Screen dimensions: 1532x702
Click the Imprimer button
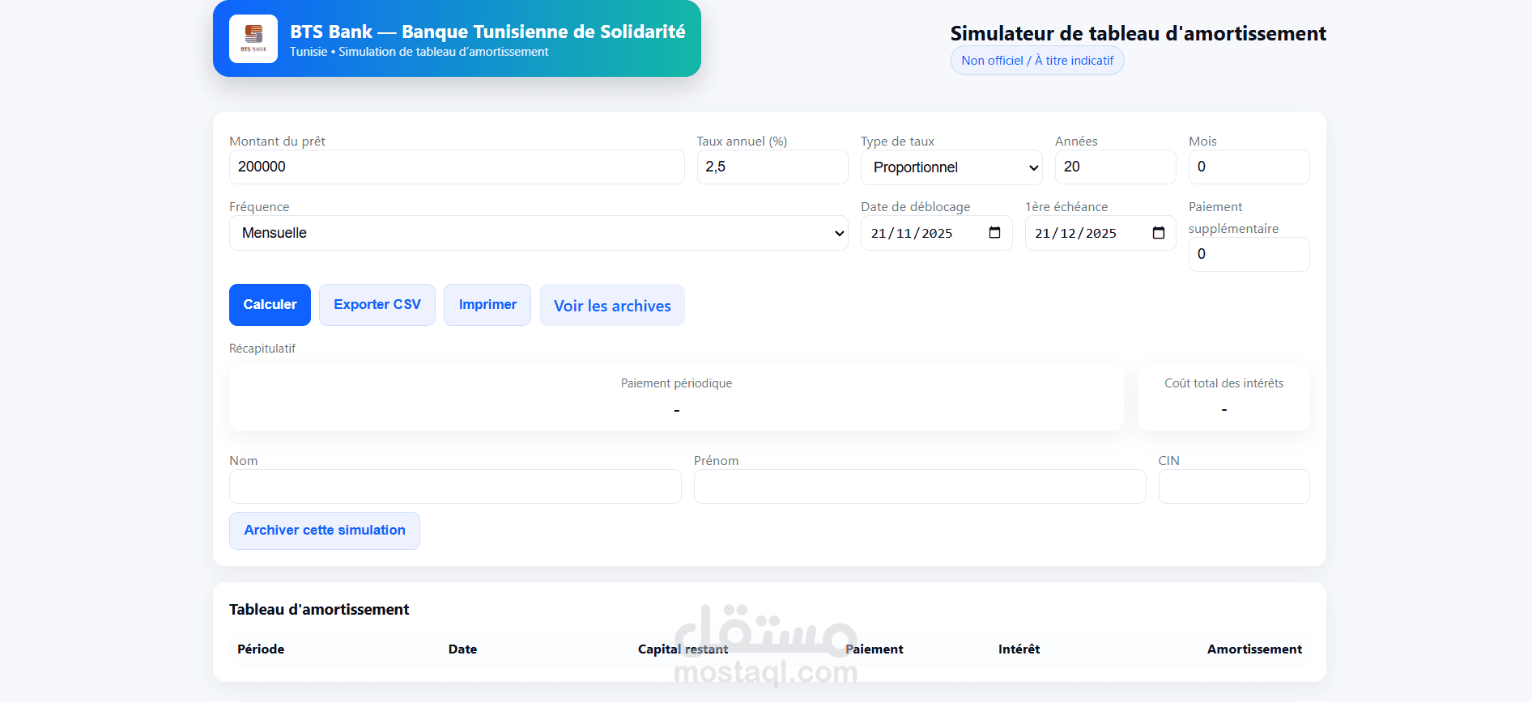click(x=487, y=305)
